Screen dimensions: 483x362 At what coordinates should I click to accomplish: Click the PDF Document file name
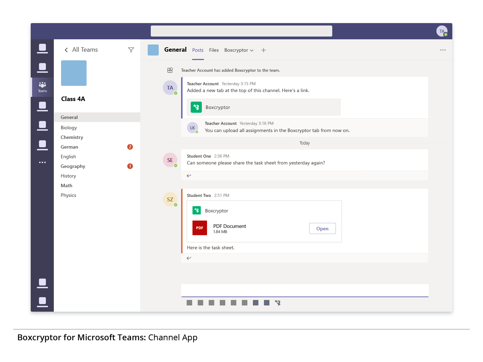[x=229, y=226]
